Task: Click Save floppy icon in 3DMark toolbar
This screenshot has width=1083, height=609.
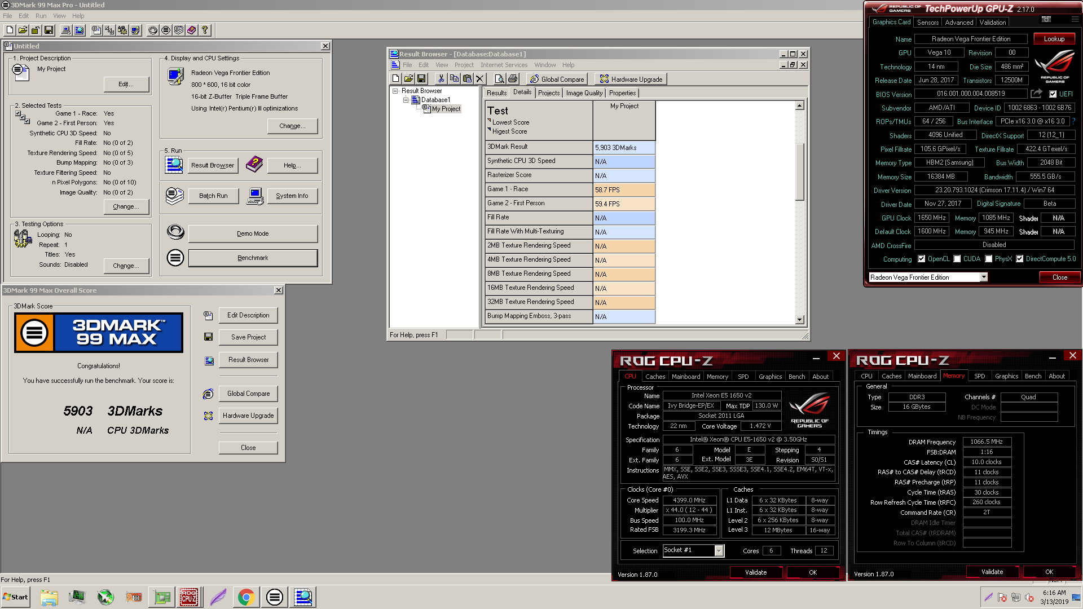Action: pos(49,30)
